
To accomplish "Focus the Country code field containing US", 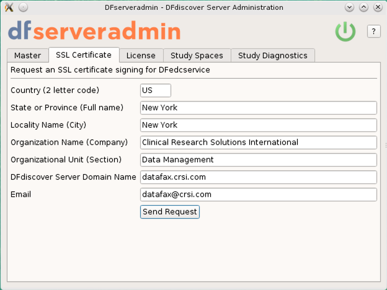I will click(x=156, y=90).
